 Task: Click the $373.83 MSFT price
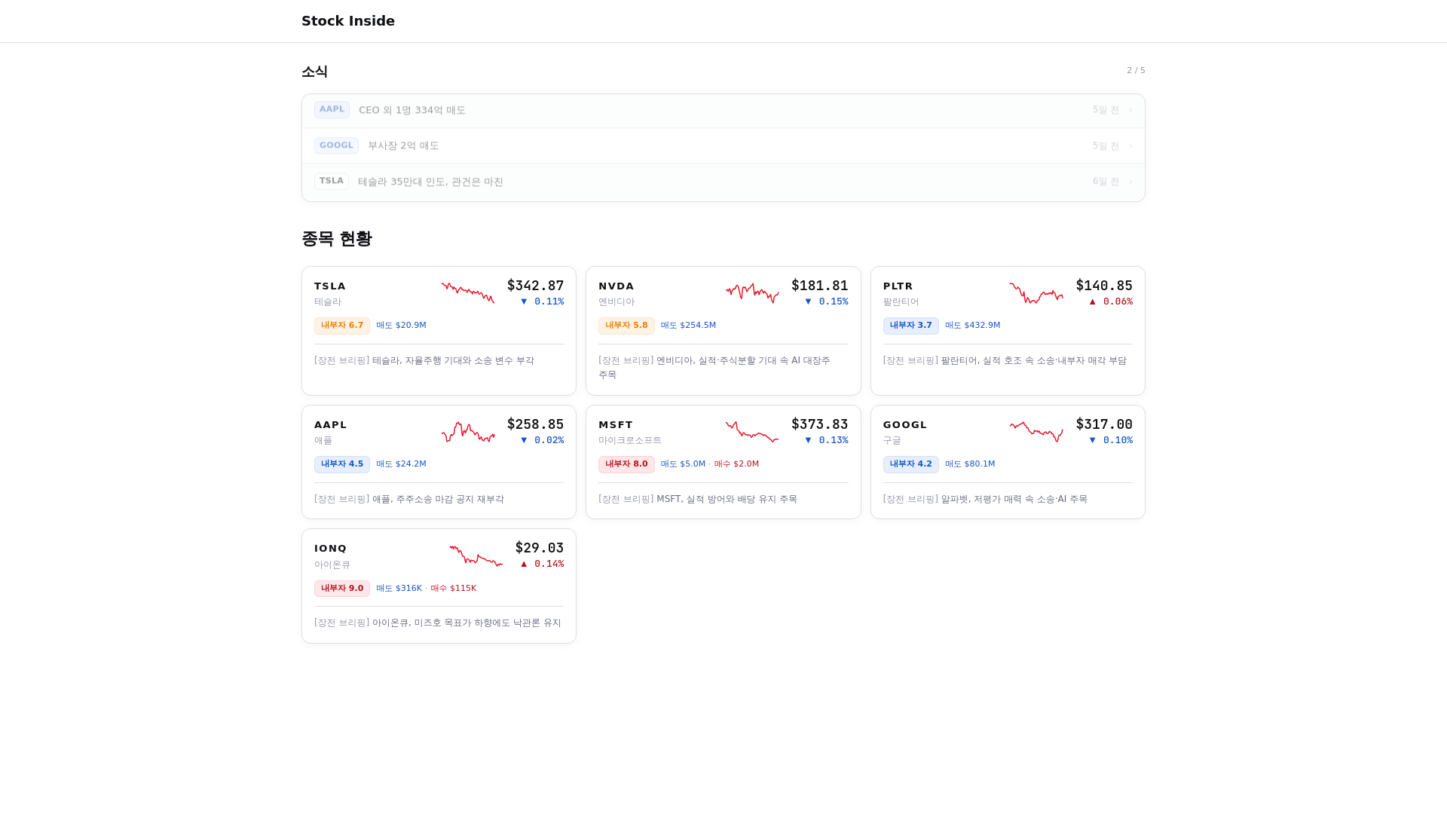click(819, 424)
